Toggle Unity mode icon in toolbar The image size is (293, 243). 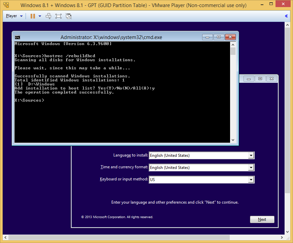pyautogui.click(x=69, y=16)
